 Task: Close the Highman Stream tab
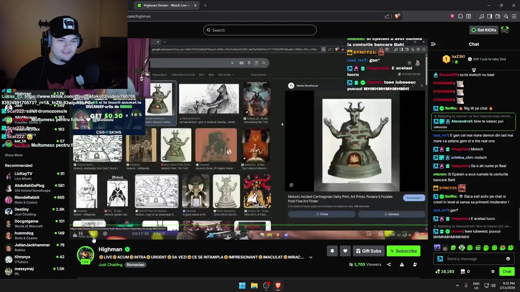pos(195,5)
